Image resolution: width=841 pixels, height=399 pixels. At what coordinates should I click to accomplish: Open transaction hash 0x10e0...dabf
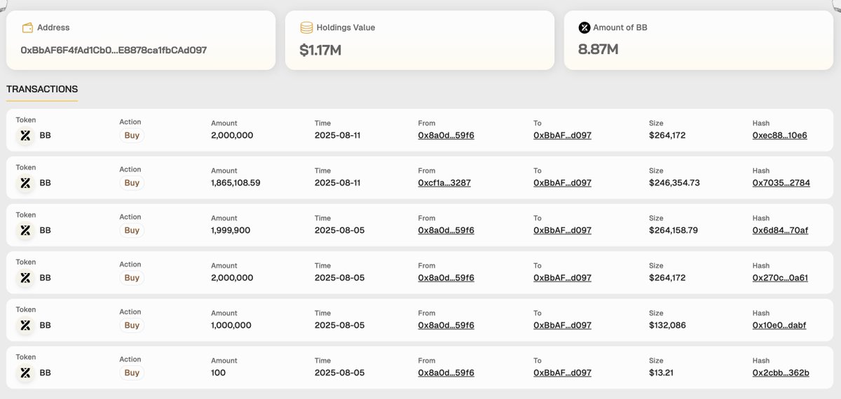pyautogui.click(x=779, y=325)
